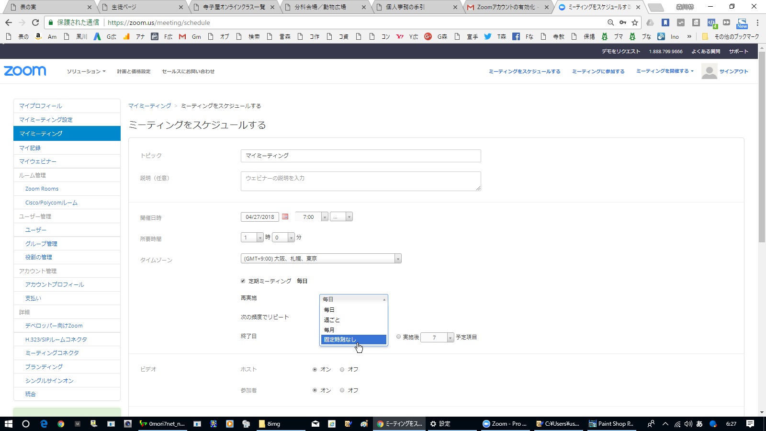Click the browser back arrow
This screenshot has width=766, height=431.
[9, 23]
